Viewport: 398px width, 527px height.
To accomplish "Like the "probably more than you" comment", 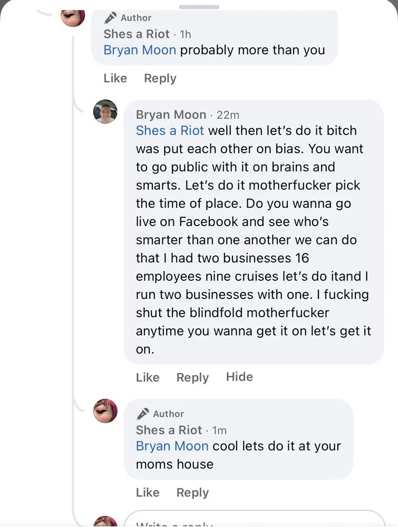I will coord(115,78).
